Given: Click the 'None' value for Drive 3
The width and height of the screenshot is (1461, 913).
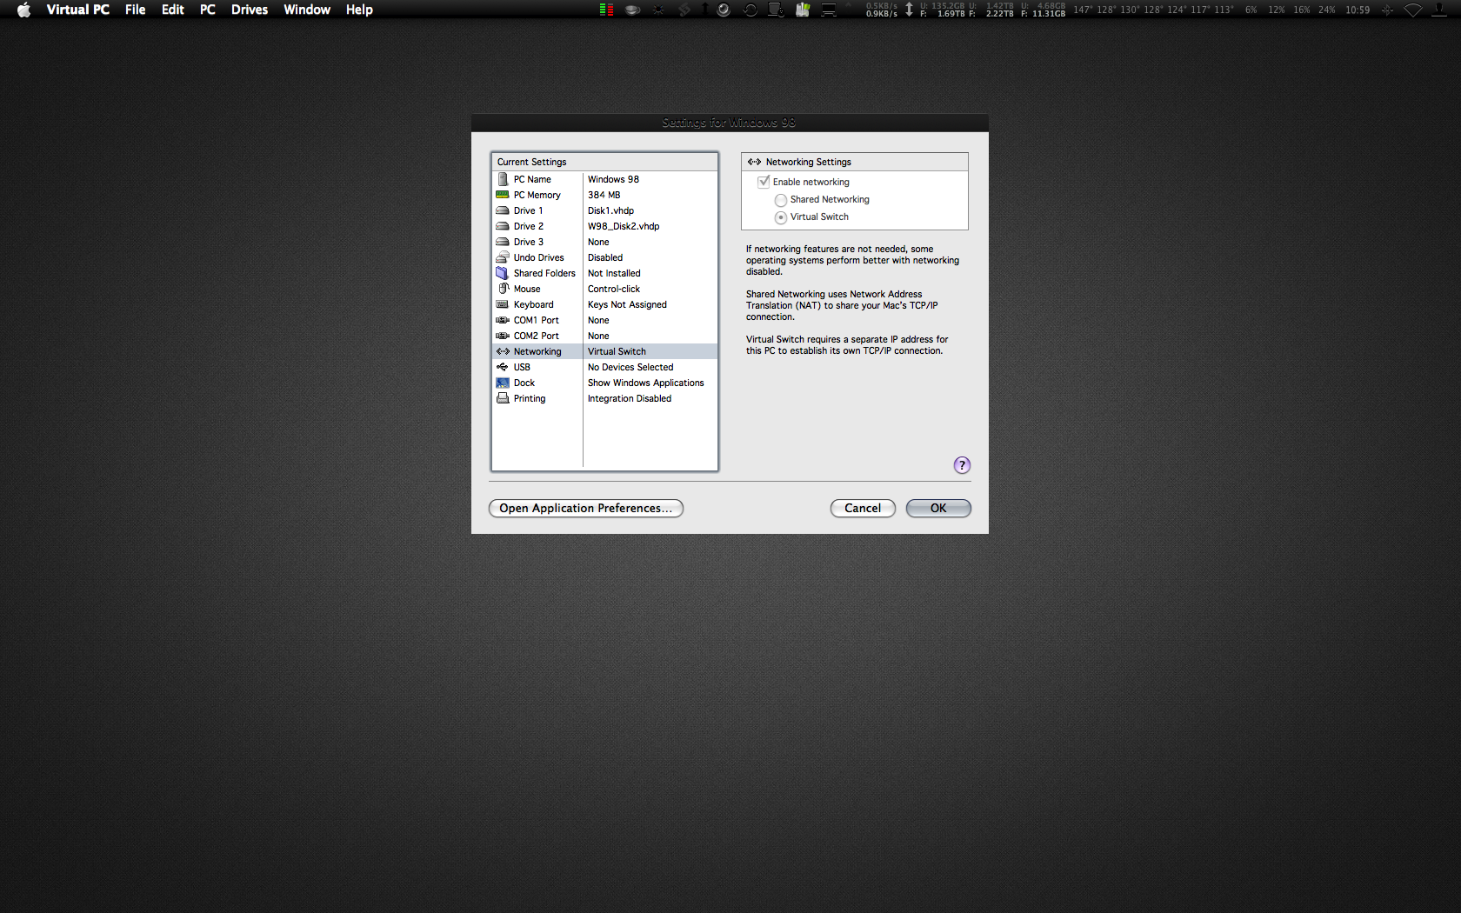Looking at the screenshot, I should point(598,242).
